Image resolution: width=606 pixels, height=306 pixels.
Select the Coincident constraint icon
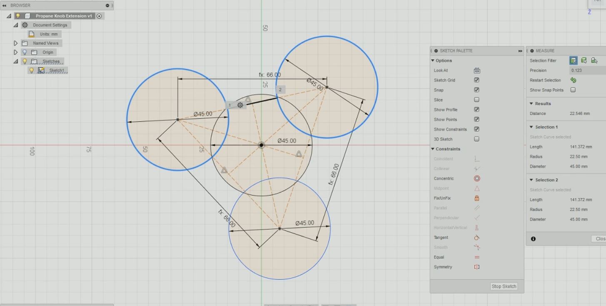(477, 159)
